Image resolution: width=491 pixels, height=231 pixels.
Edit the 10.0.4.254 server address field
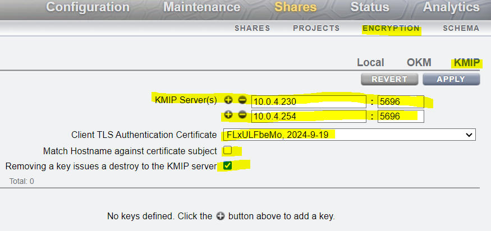click(309, 116)
